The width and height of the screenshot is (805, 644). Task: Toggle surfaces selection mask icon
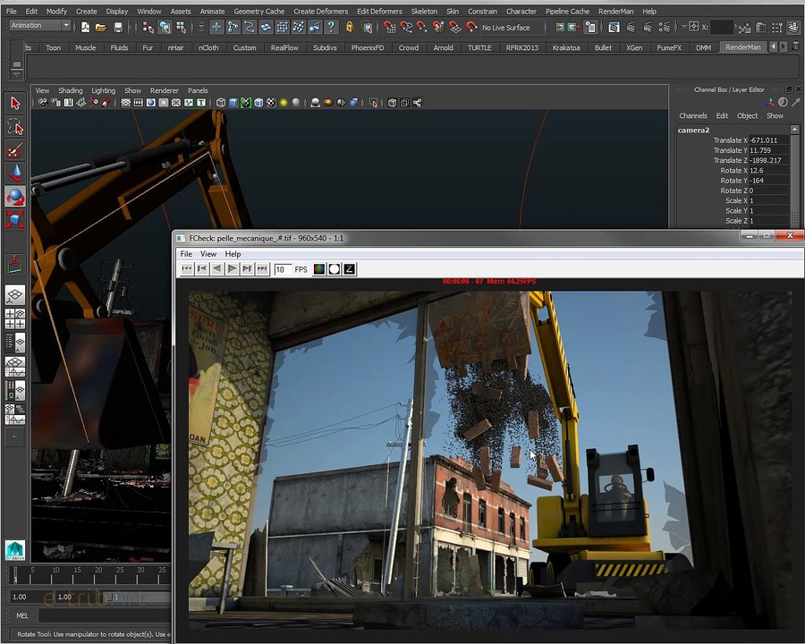point(266,27)
